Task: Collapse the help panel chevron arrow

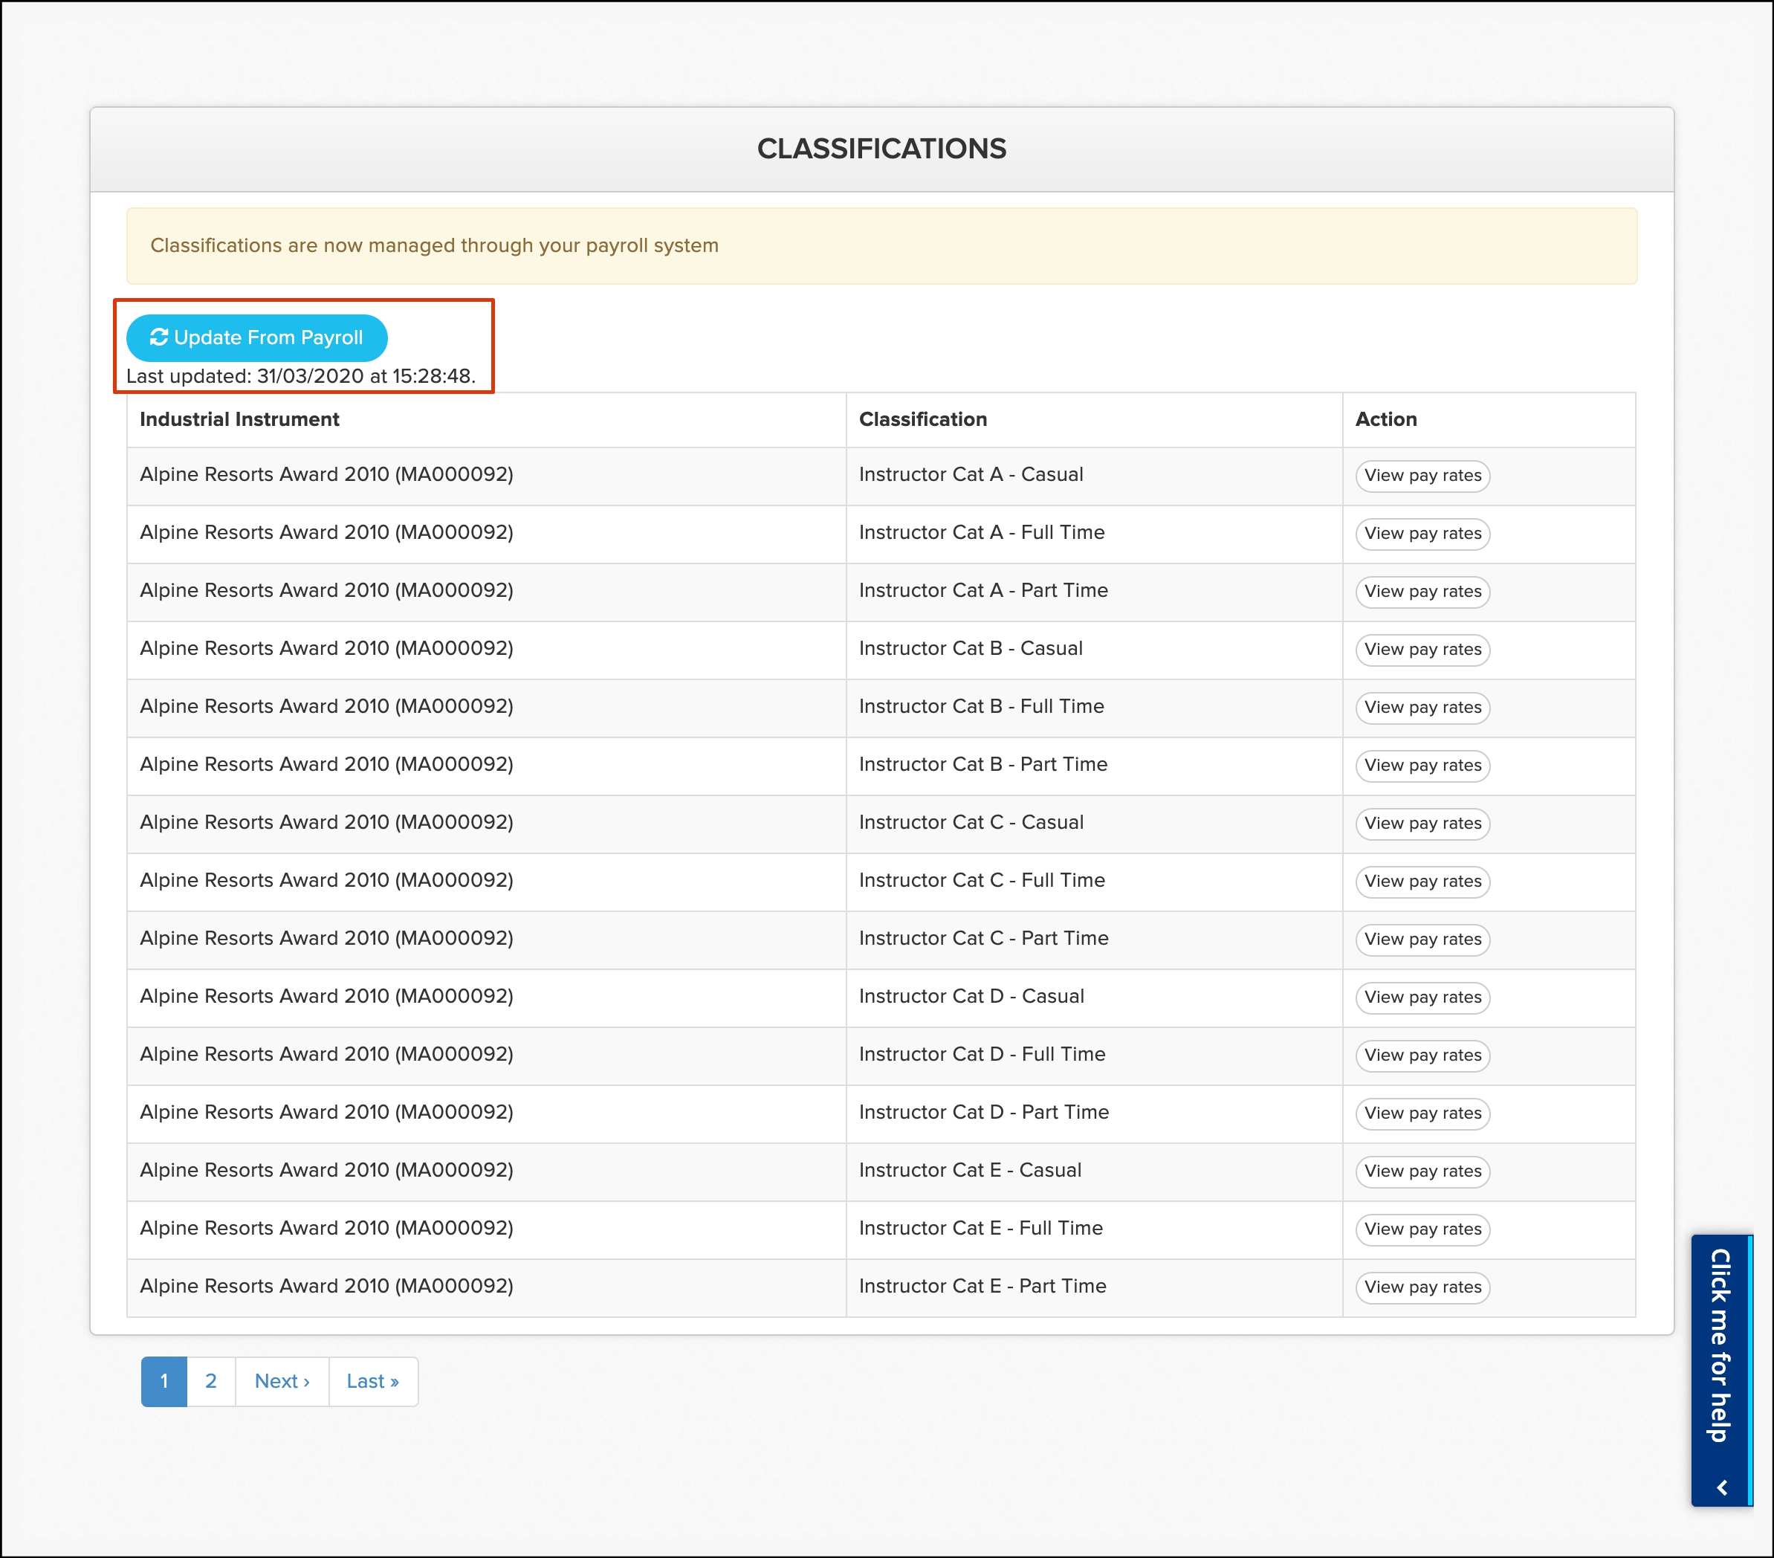Action: [x=1722, y=1487]
